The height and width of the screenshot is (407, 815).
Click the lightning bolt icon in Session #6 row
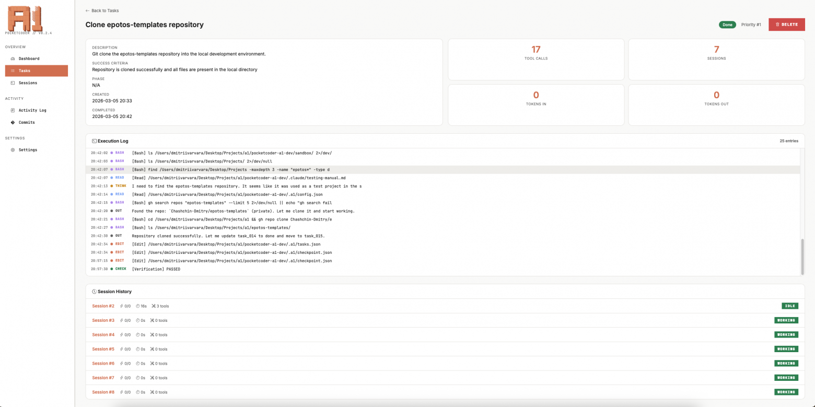[122, 364]
